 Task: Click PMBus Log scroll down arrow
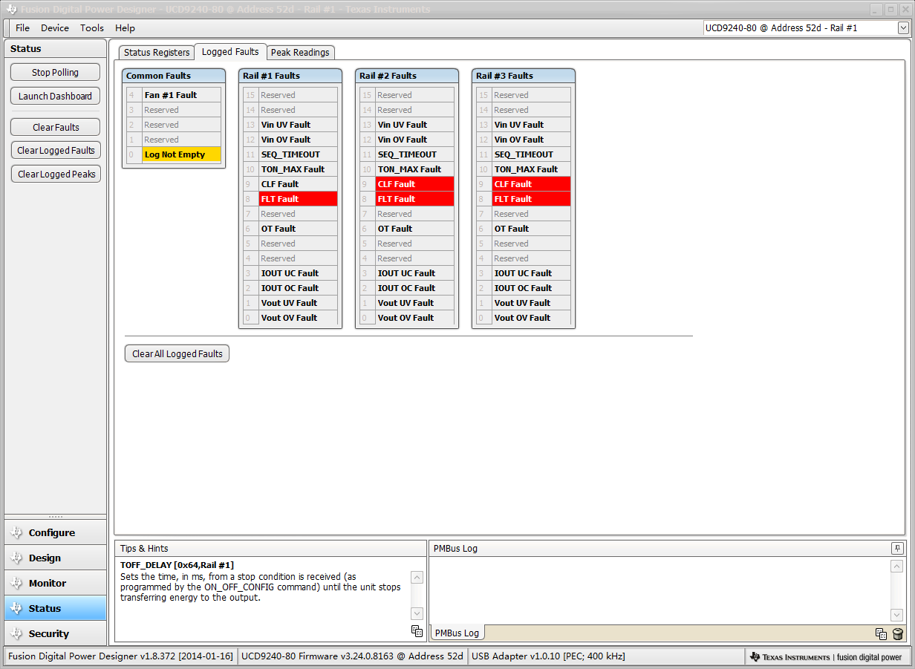(x=897, y=615)
